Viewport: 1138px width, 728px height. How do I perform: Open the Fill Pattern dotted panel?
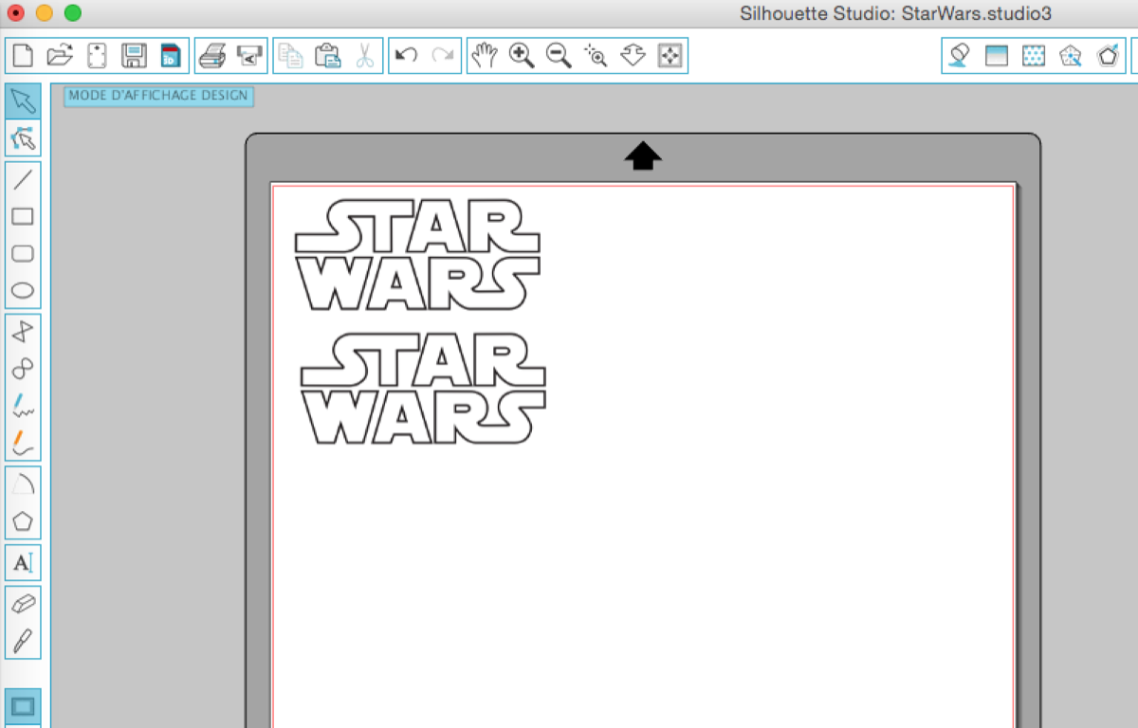pos(1033,55)
